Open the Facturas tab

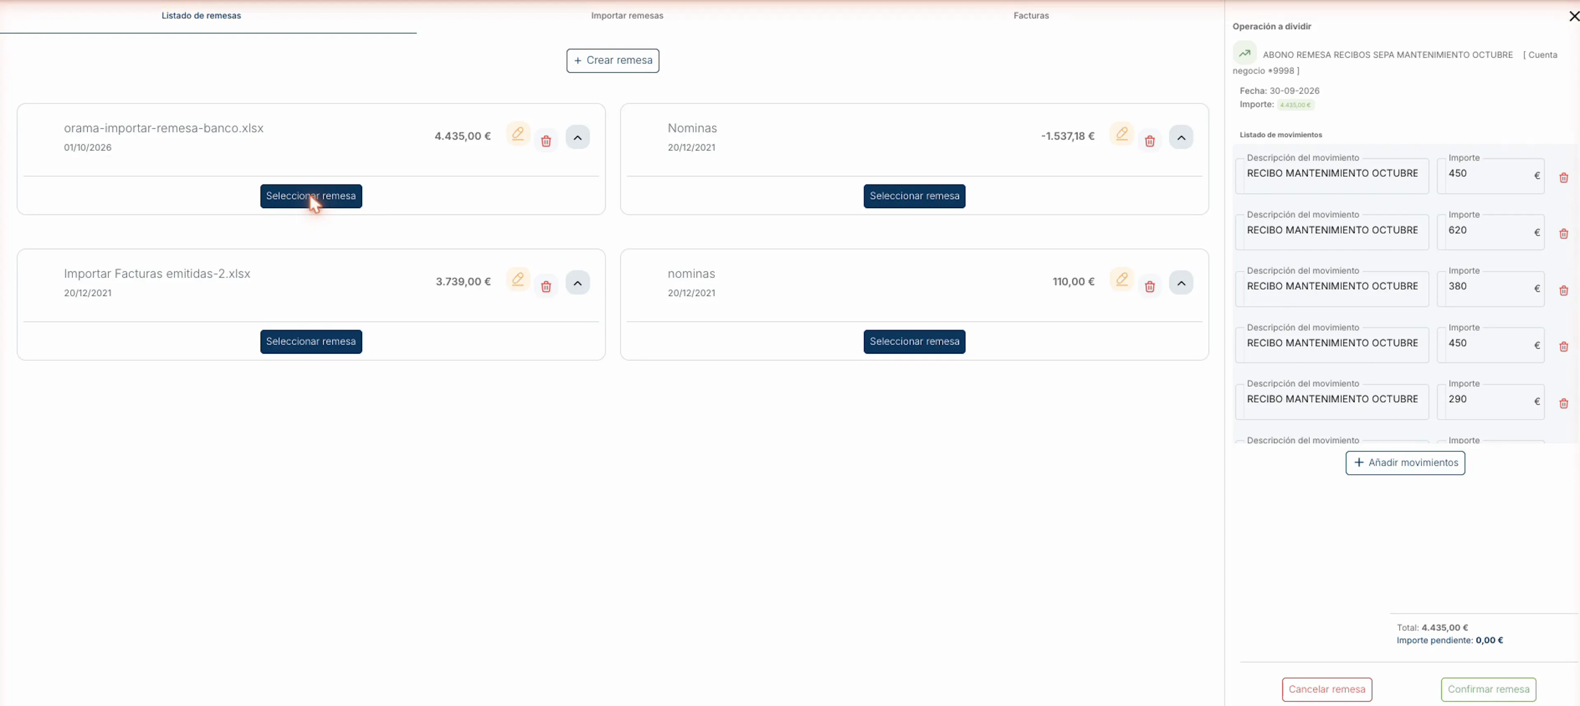pos(1030,15)
